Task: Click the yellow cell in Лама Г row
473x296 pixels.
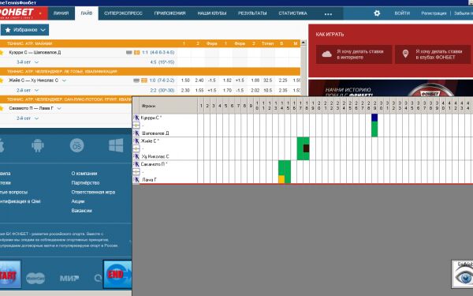Action: pyautogui.click(x=281, y=179)
